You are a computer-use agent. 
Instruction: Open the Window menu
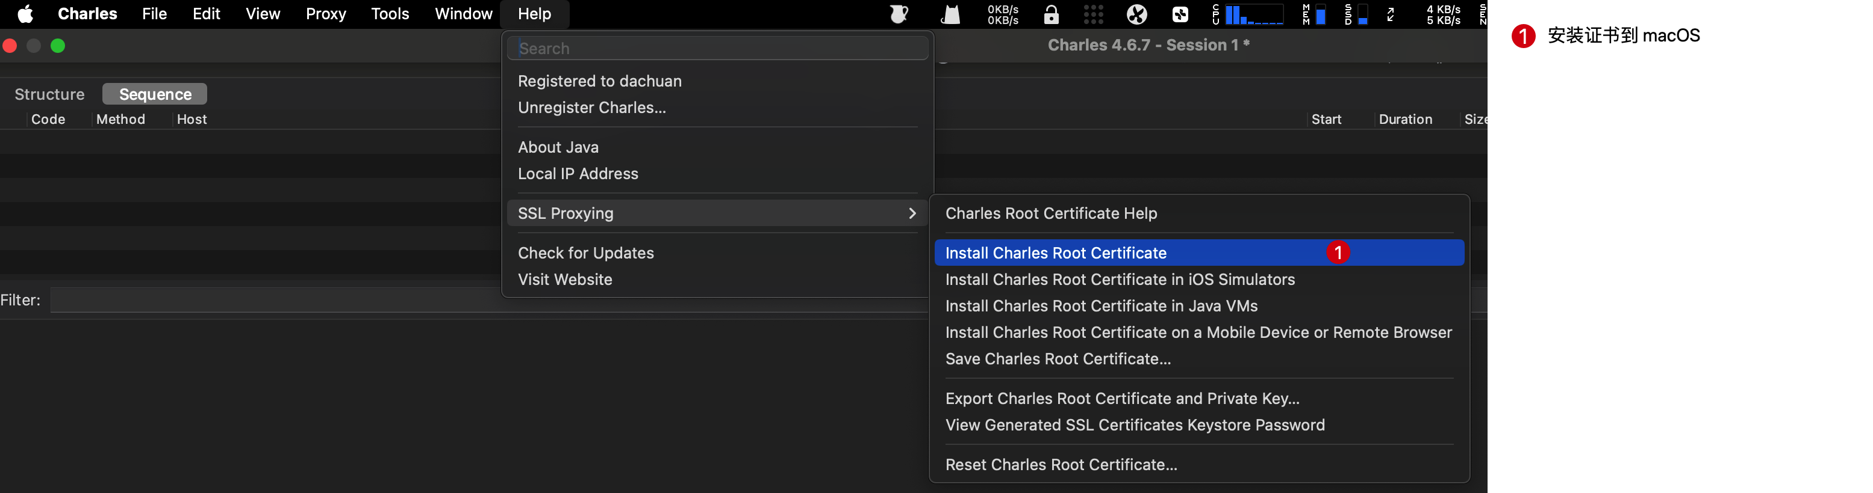(x=463, y=14)
